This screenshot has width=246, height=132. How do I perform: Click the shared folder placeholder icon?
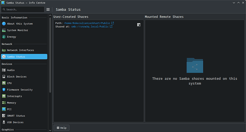(195, 65)
